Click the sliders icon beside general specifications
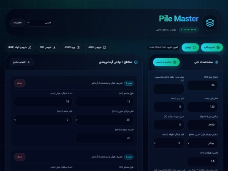The image size is (228, 171). tap(216, 62)
